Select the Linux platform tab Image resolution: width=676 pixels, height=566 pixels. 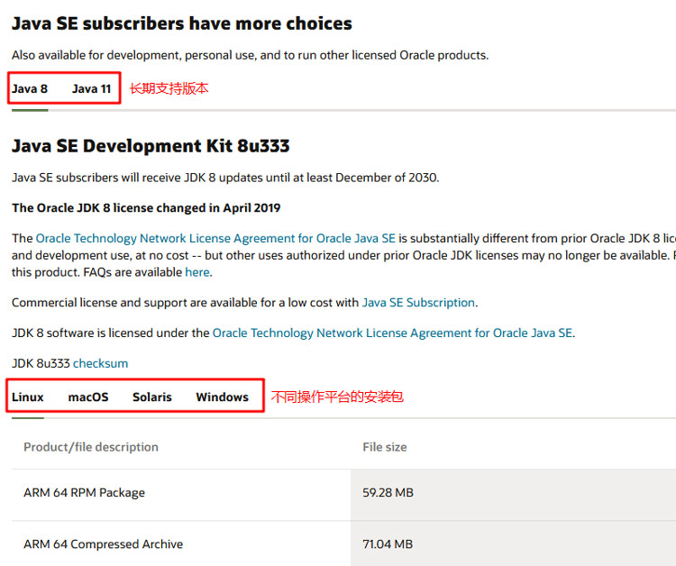[x=28, y=397]
